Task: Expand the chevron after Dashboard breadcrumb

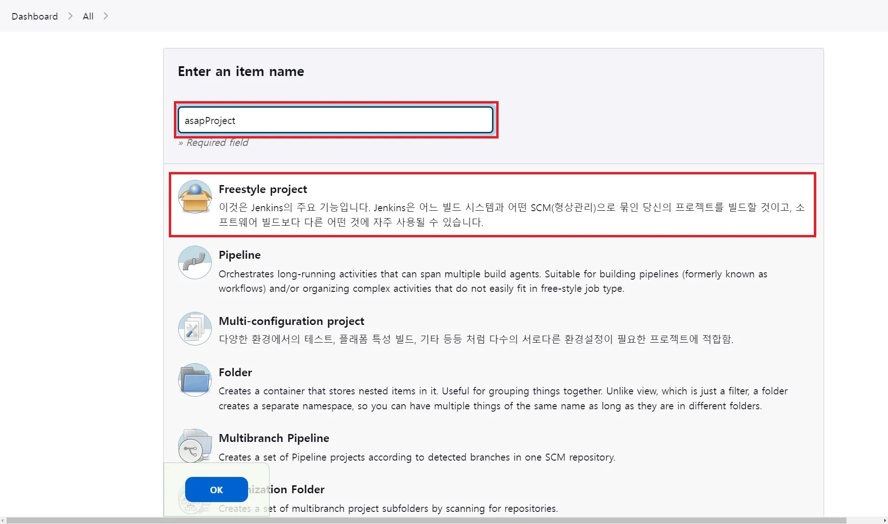Action: (70, 16)
